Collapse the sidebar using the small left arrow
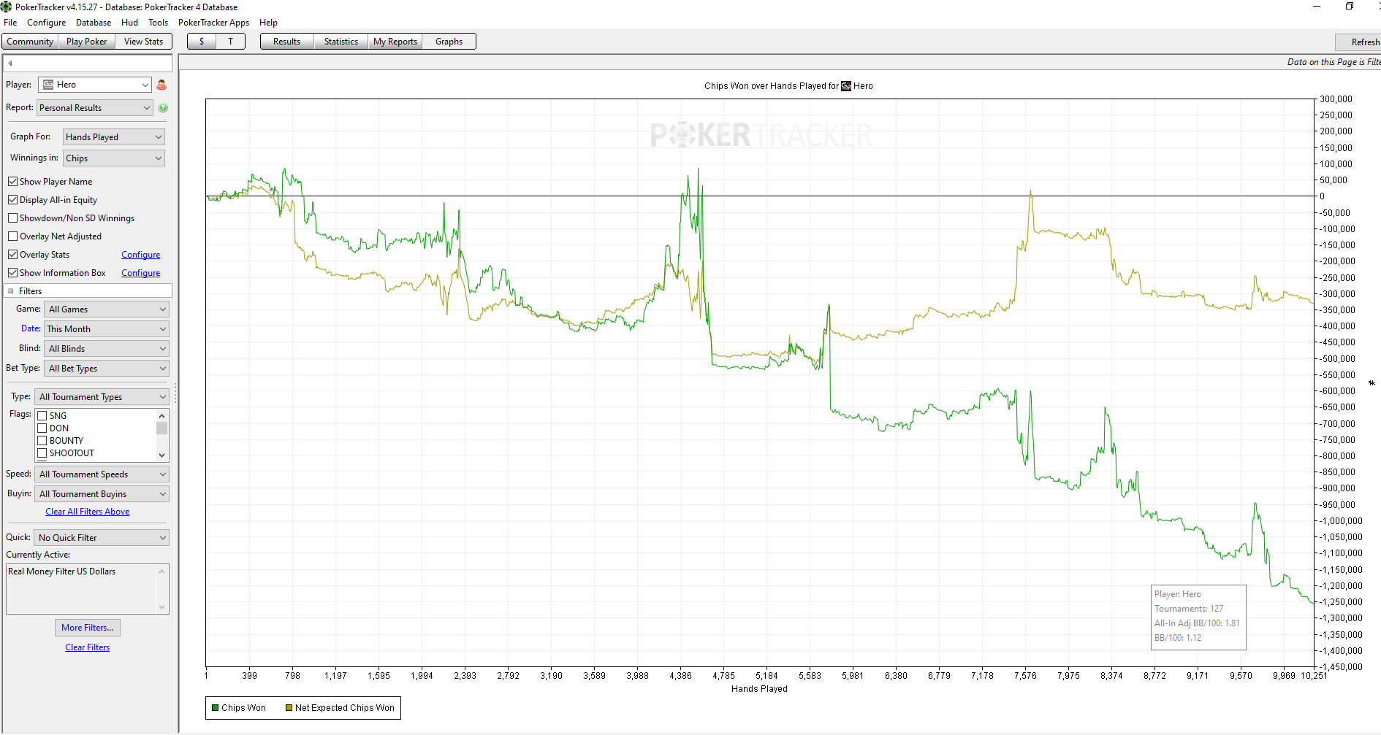 (x=10, y=63)
